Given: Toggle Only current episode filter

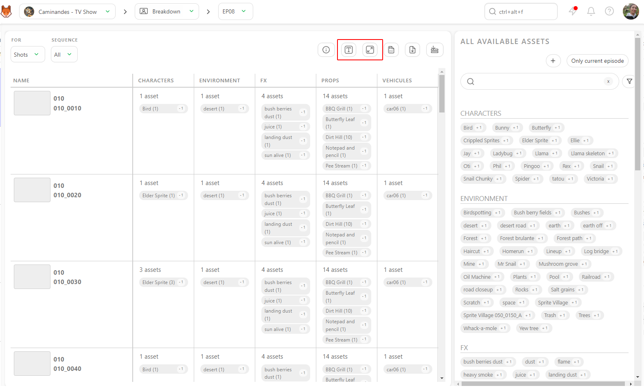Looking at the screenshot, I should 597,61.
